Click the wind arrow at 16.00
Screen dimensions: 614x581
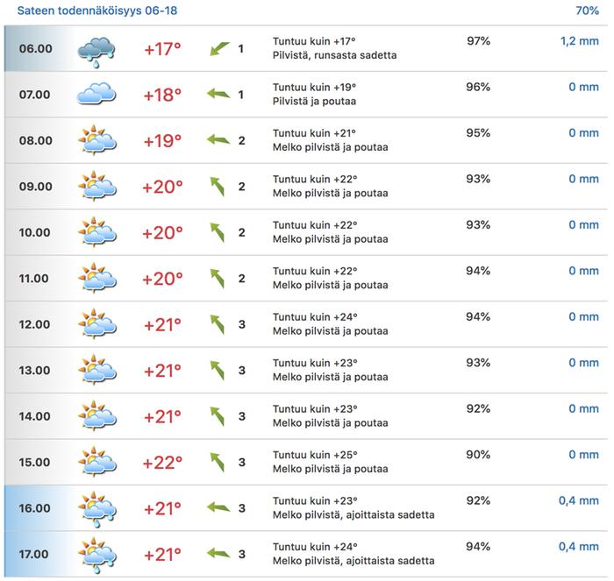click(218, 508)
